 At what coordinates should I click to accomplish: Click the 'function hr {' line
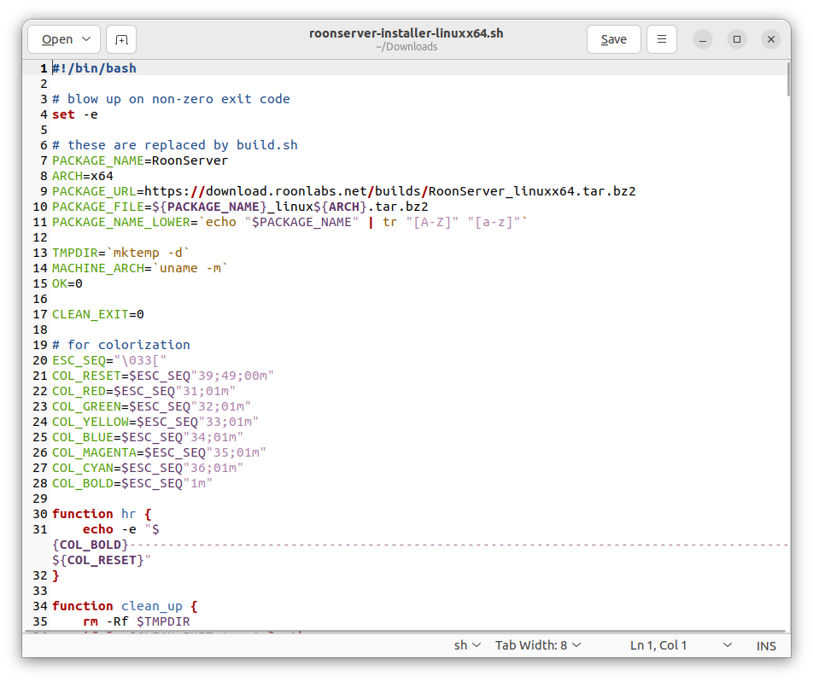coord(102,514)
